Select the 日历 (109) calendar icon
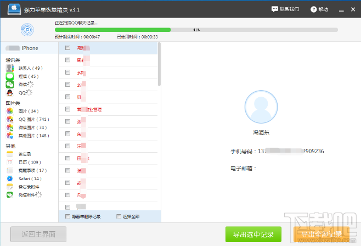Image resolution: width=361 pixels, height=246 pixels. pyautogui.click(x=10, y=162)
